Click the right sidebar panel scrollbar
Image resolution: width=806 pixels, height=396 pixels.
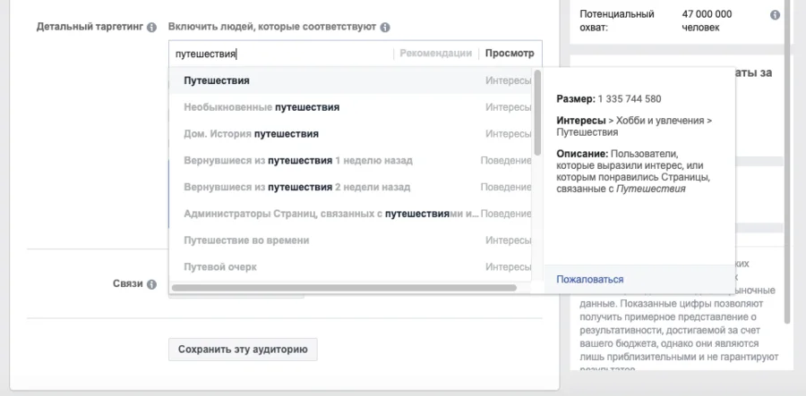coord(787,161)
